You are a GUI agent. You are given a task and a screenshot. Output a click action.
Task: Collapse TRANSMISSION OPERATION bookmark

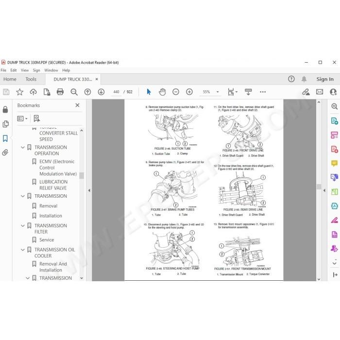23,148
